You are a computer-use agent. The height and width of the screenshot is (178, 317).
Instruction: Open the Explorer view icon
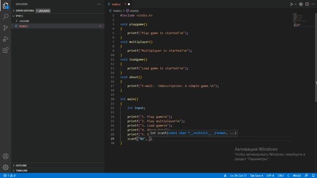point(5,5)
